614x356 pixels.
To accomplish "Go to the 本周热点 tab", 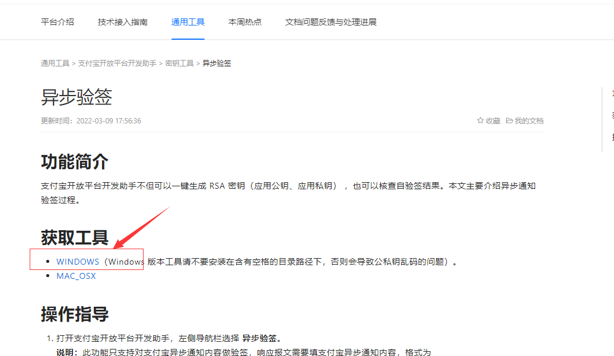I will coord(245,22).
